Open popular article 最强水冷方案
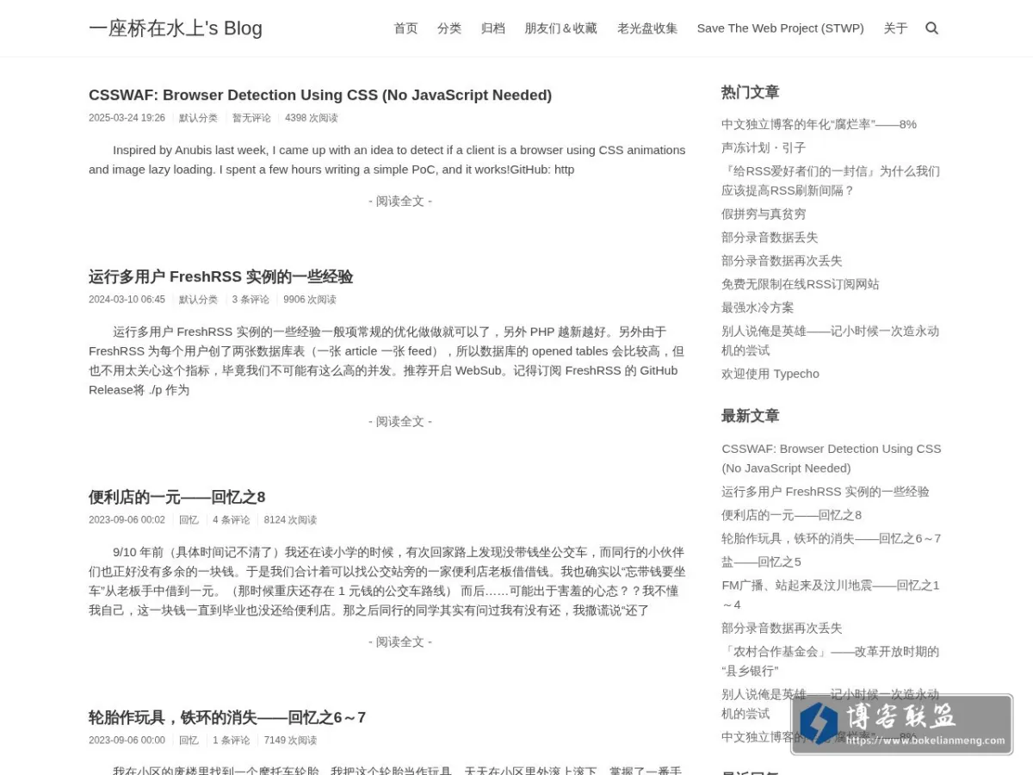 [758, 307]
